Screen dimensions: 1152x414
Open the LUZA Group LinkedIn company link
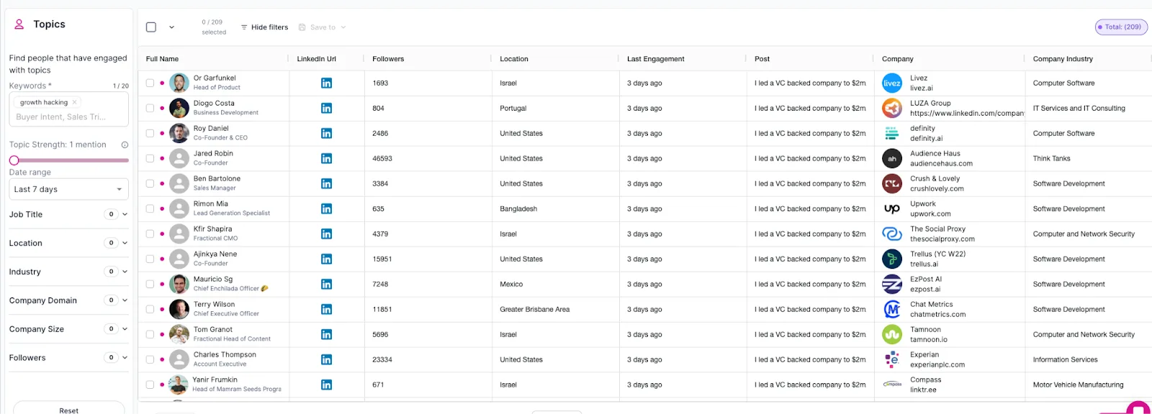967,114
